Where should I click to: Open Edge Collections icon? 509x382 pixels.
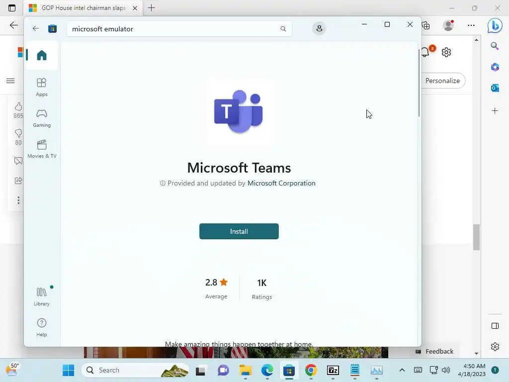pyautogui.click(x=426, y=25)
